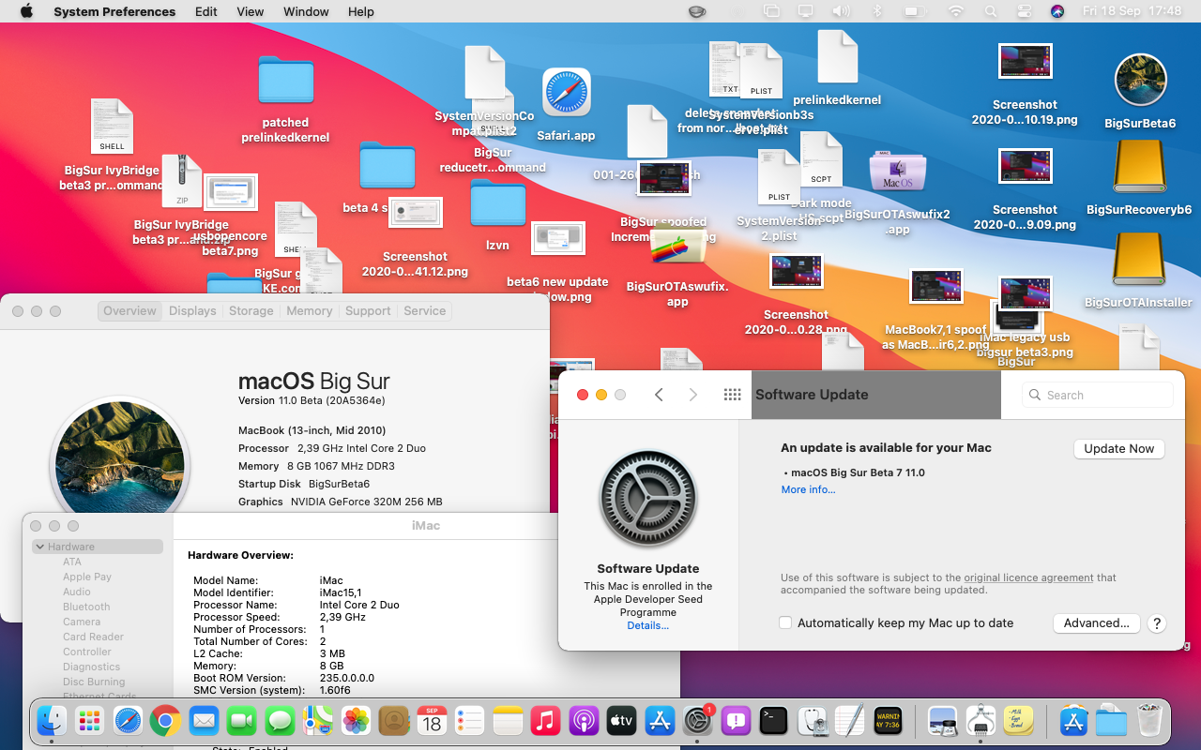Open the Help menu
This screenshot has height=750, width=1201.
coord(361,11)
